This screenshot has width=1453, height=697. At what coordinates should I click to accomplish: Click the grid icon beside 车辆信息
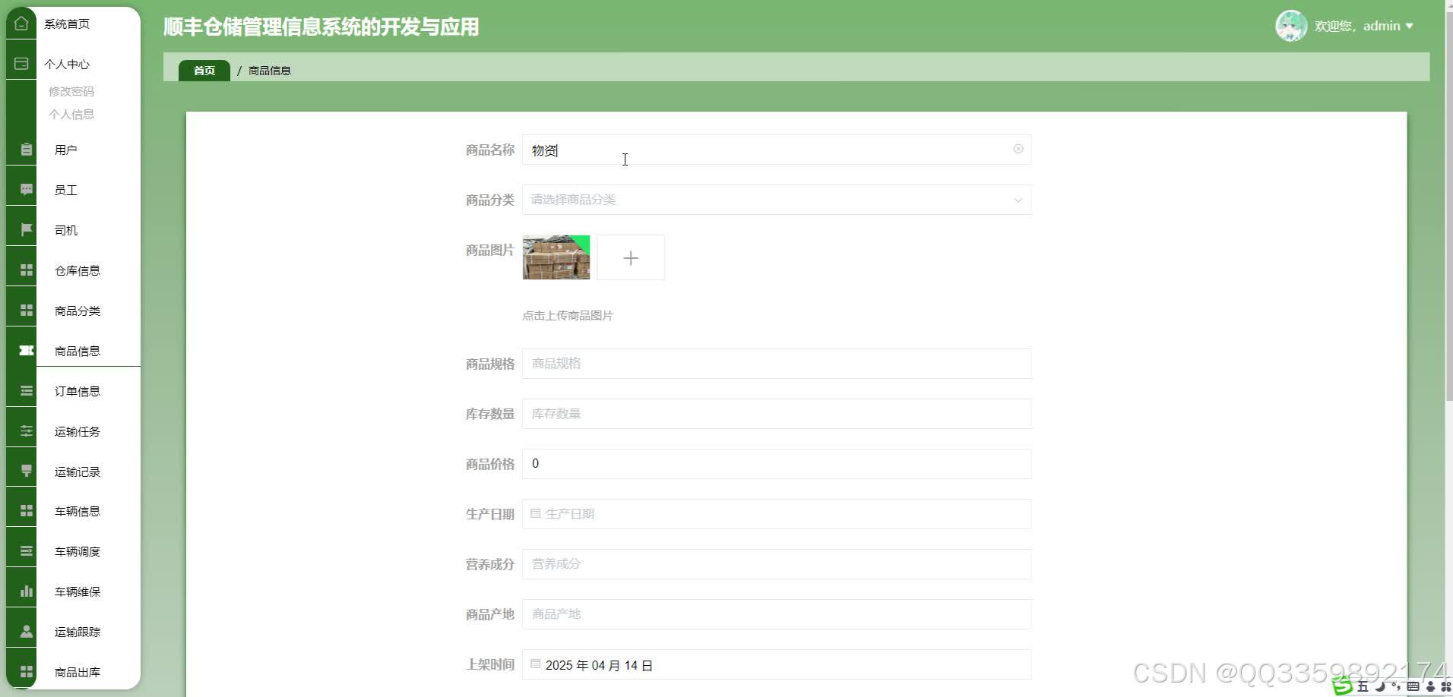27,511
